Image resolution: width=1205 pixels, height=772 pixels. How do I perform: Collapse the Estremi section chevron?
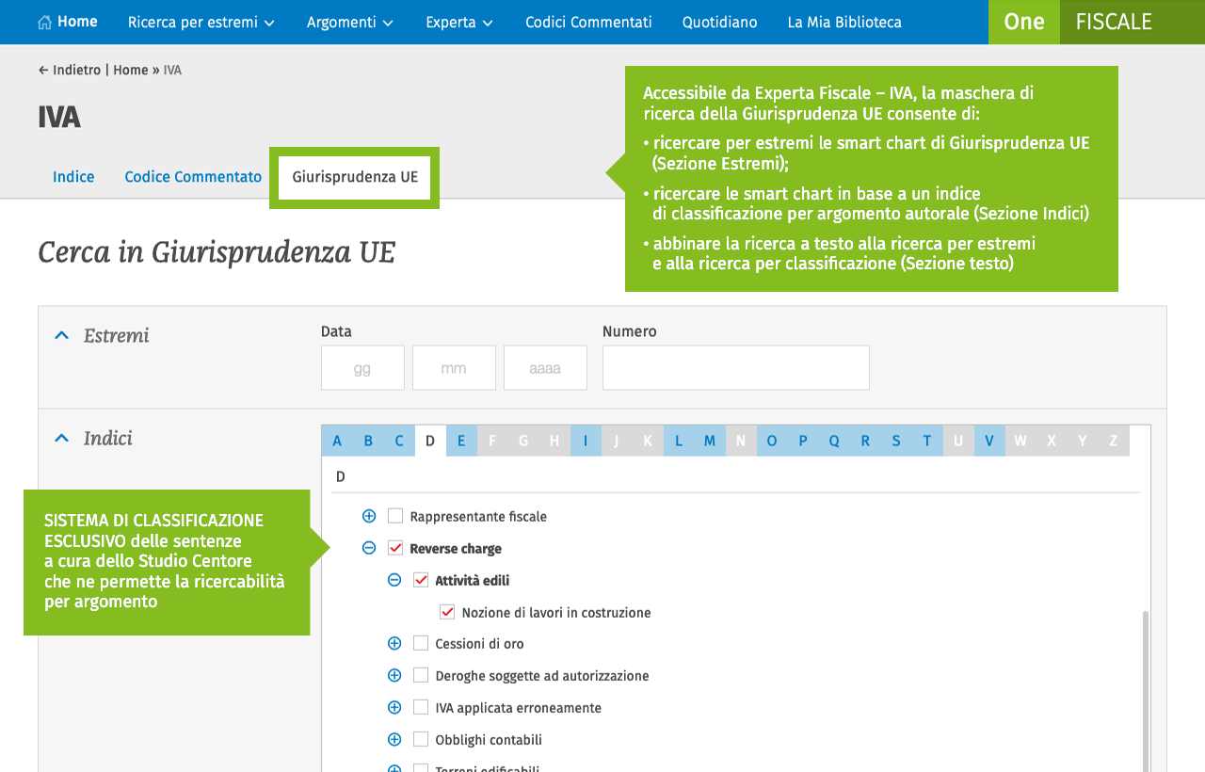(x=62, y=335)
